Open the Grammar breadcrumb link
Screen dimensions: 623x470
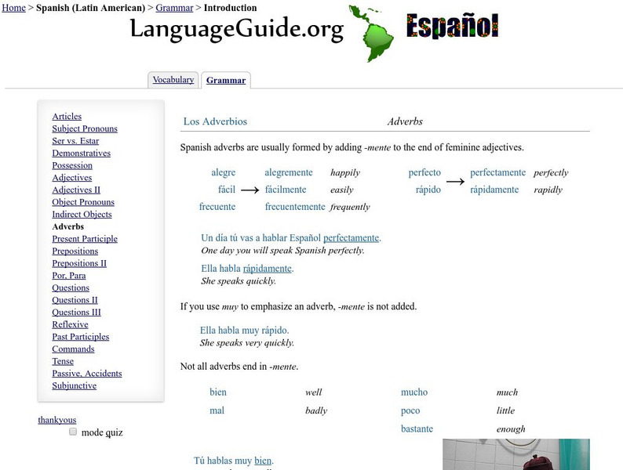(x=174, y=8)
